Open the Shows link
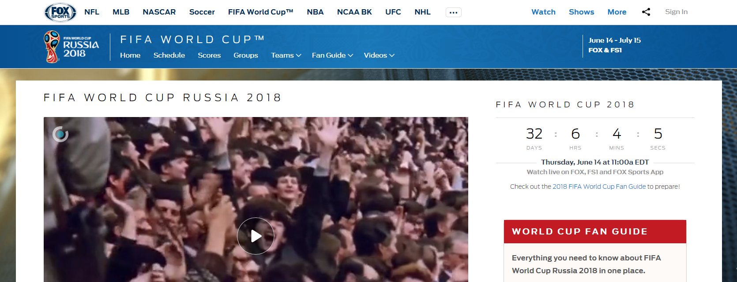The width and height of the screenshot is (737, 282). coord(581,12)
